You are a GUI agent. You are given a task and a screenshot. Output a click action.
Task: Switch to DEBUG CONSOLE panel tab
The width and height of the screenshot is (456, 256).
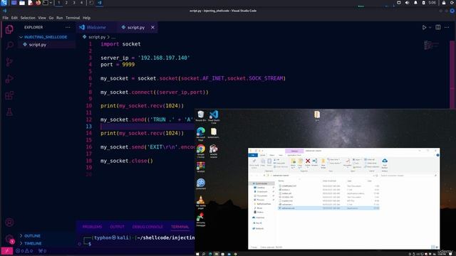coord(147,227)
